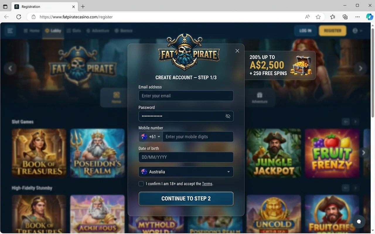375x234 pixels.
Task: Open the Bonus navigation item
Action: pyautogui.click(x=123, y=31)
